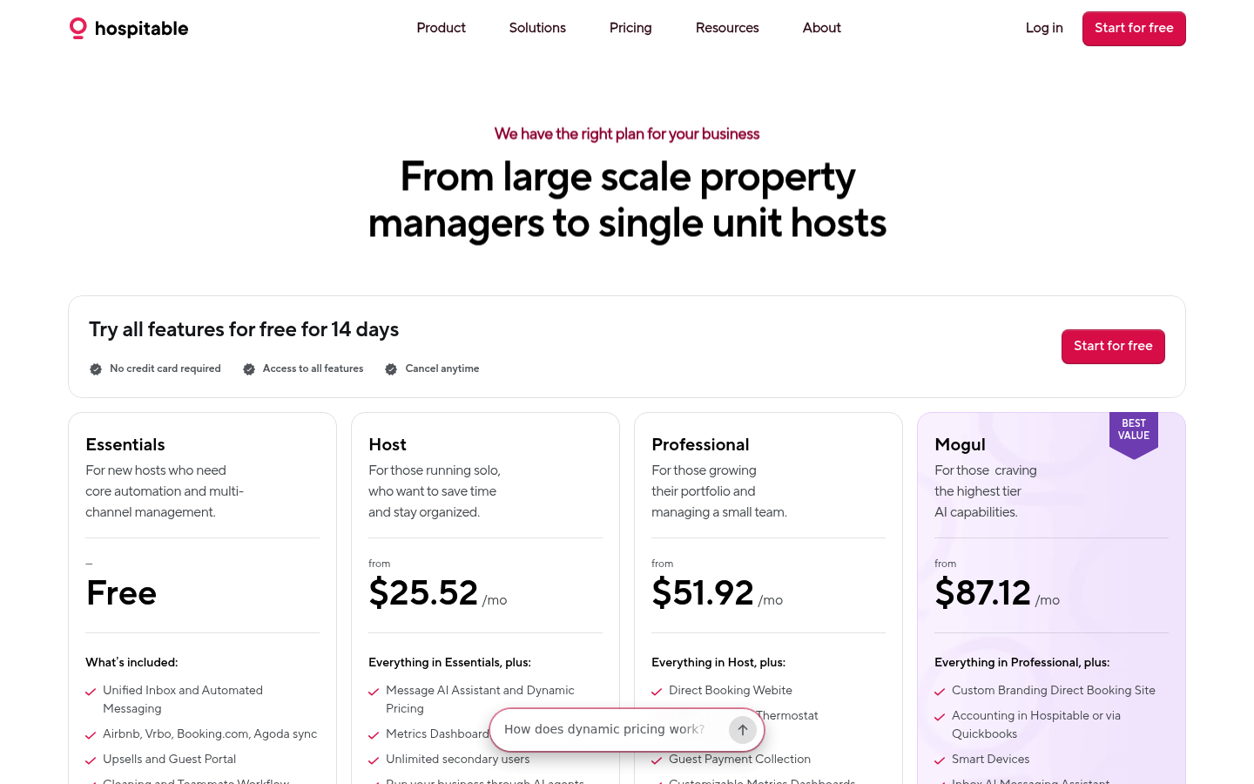1254x784 pixels.
Task: Click 'We have the right plan' tagline
Action: coord(627,134)
